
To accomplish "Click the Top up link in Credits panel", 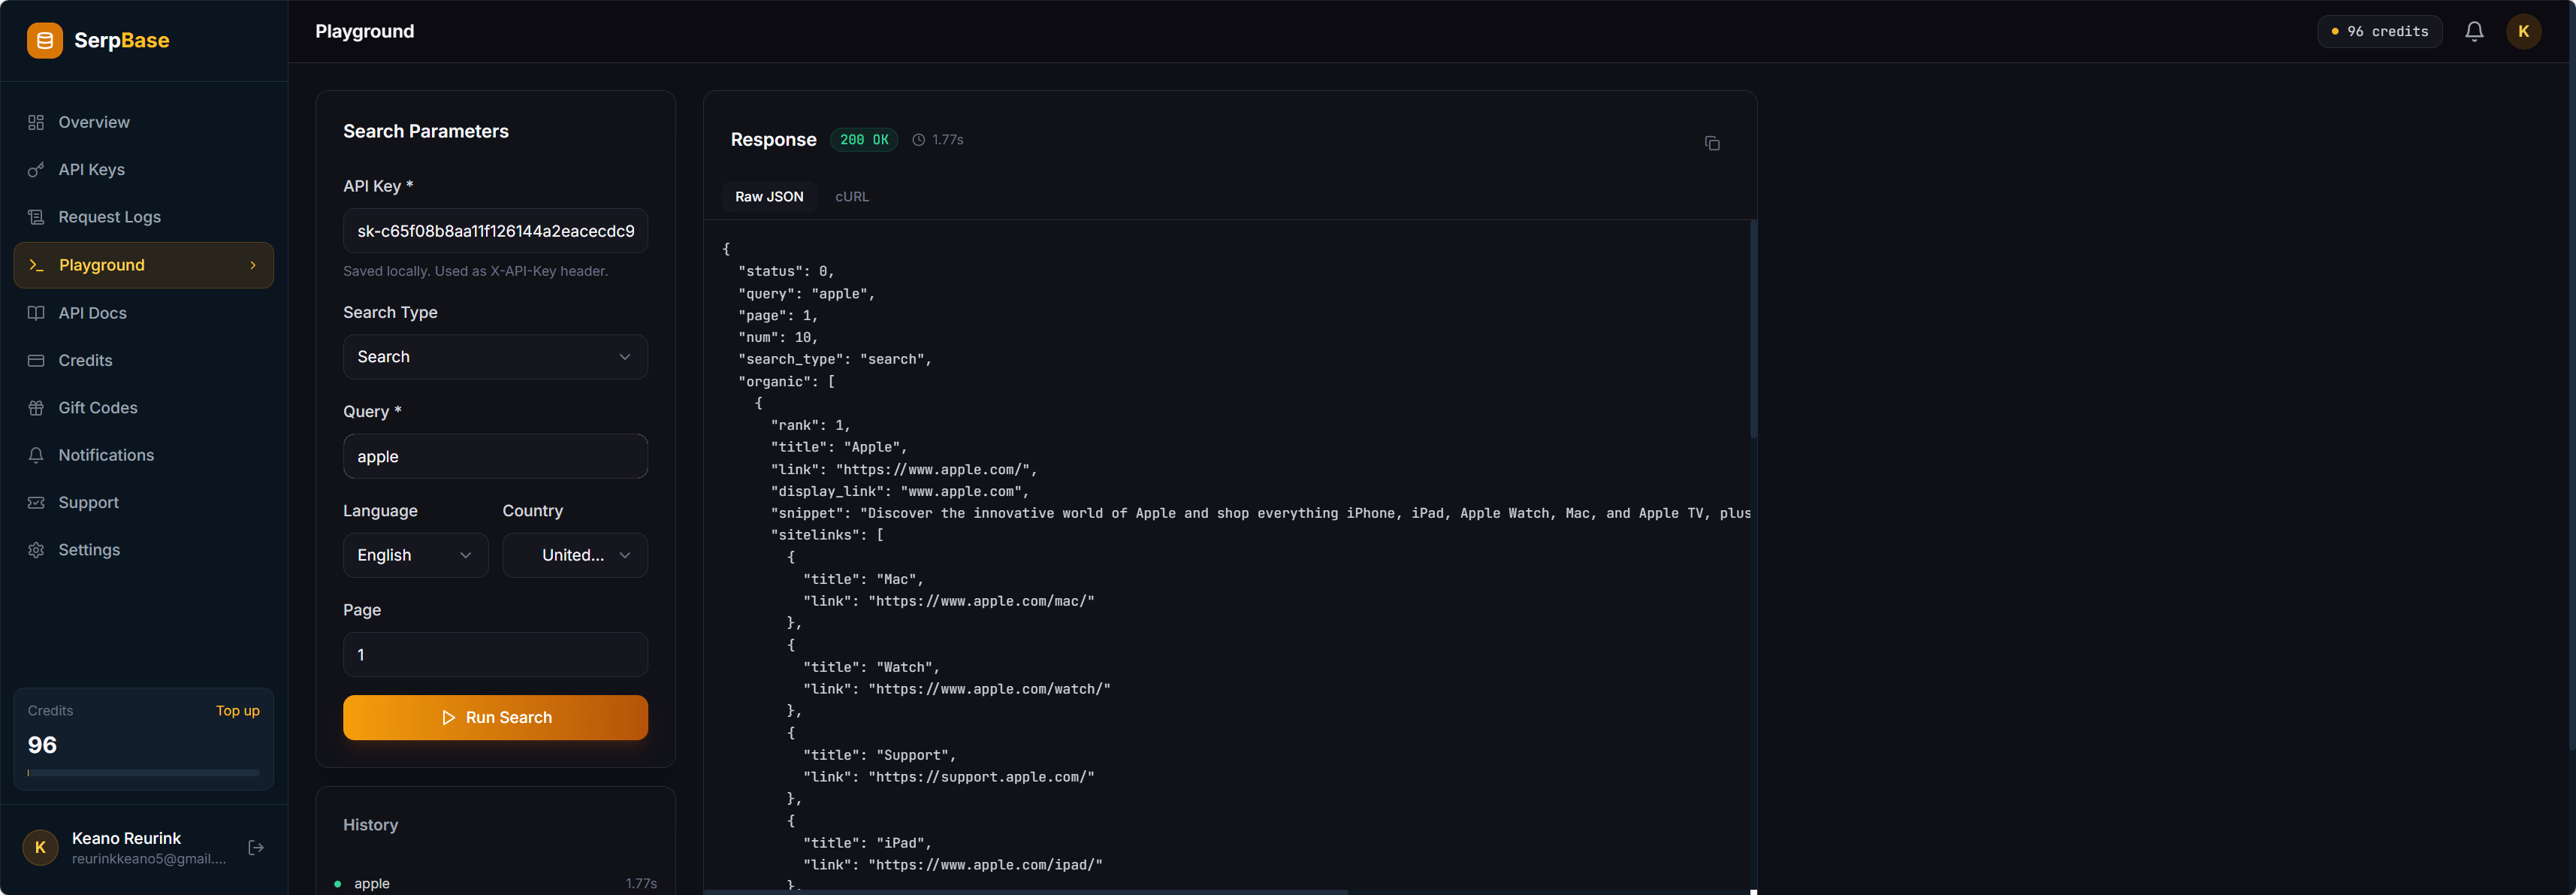I will point(237,711).
